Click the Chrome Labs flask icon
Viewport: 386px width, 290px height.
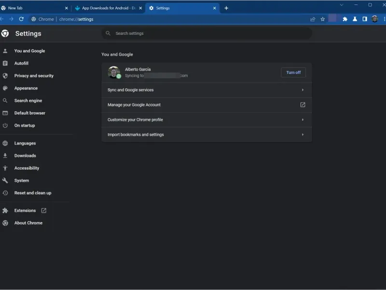point(355,19)
